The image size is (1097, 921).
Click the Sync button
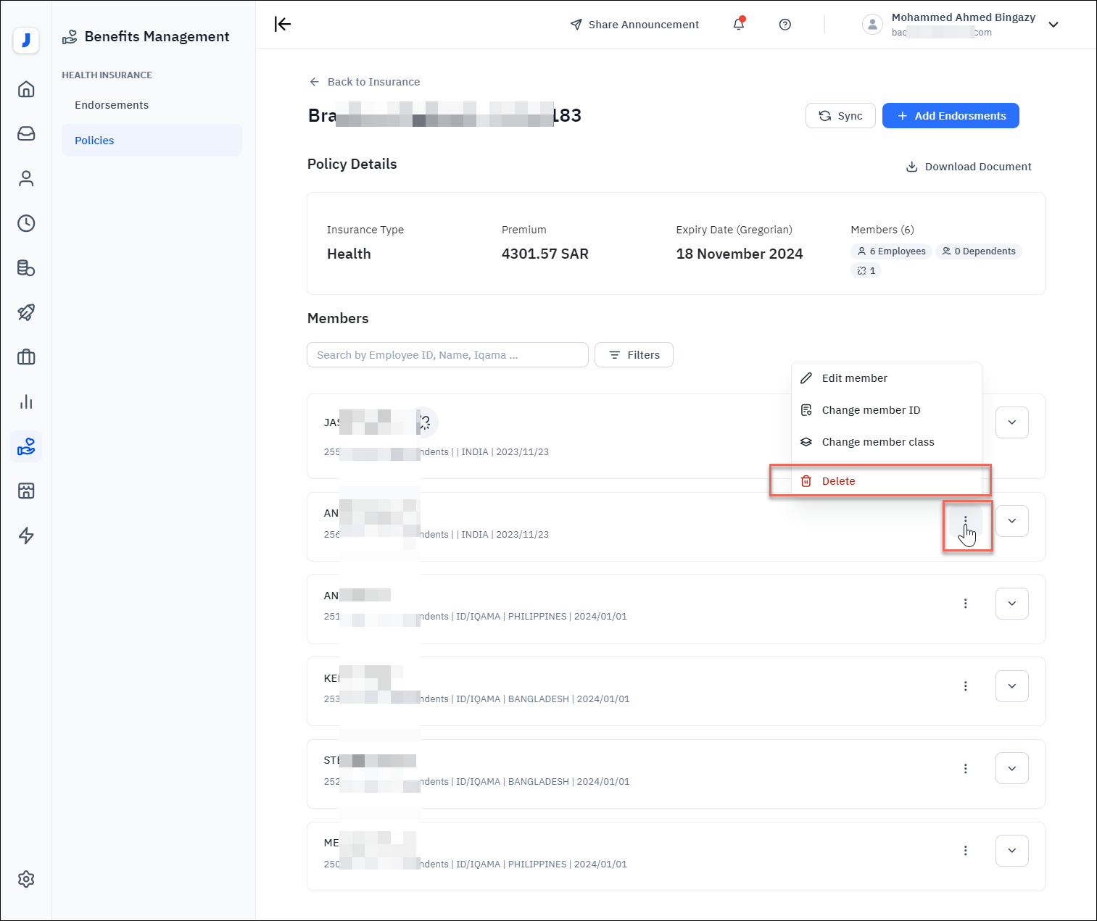(840, 116)
